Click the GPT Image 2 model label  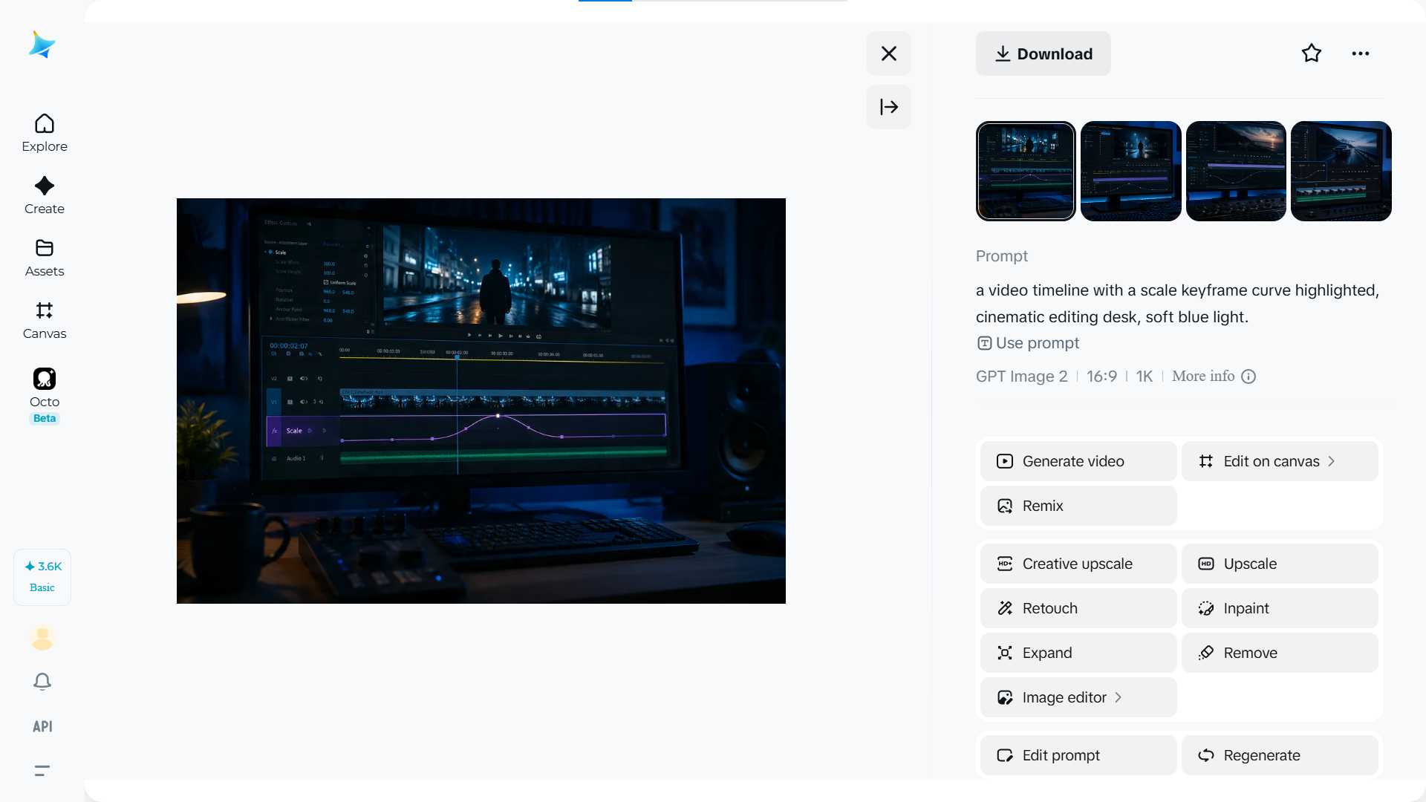click(1021, 376)
